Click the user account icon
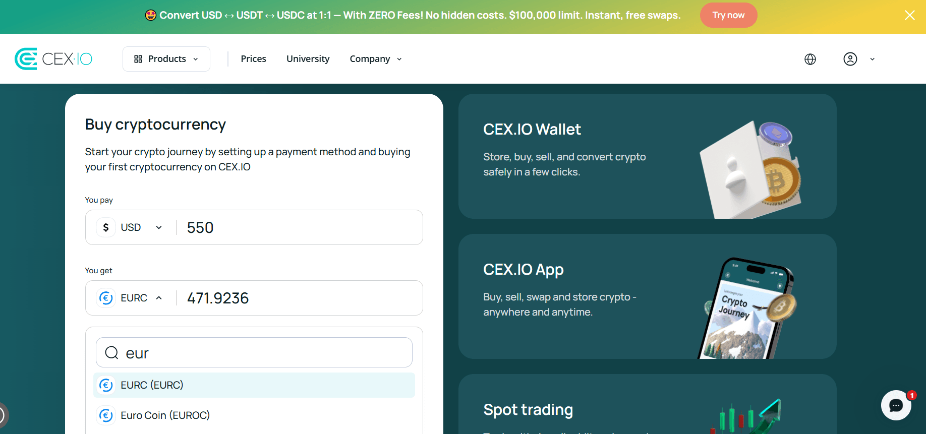The height and width of the screenshot is (434, 926). click(x=850, y=59)
